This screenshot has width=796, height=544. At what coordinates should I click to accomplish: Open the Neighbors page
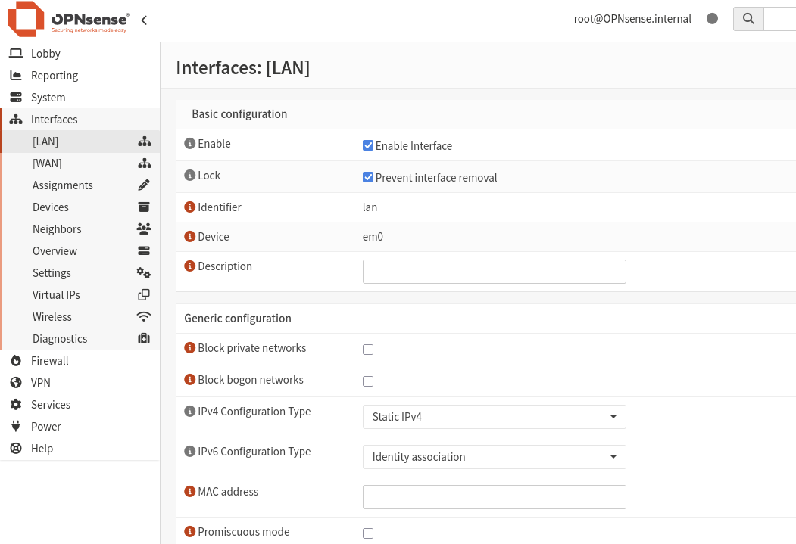coord(81,229)
